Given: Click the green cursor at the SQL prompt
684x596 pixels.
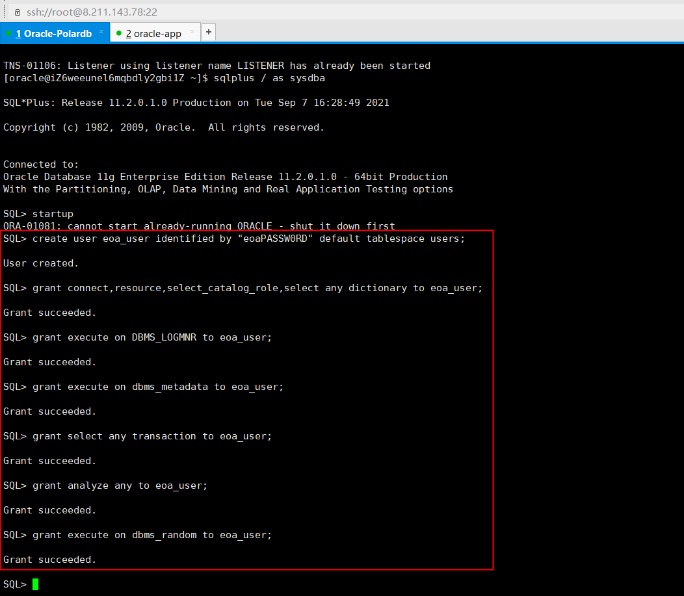Looking at the screenshot, I should (35, 584).
